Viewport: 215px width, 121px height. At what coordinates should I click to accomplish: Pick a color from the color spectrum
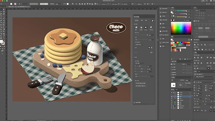pos(181,28)
